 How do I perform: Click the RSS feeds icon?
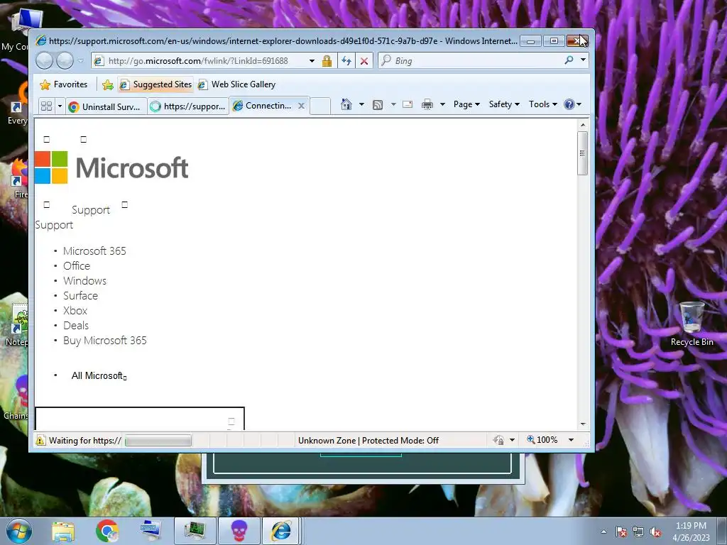click(x=378, y=105)
